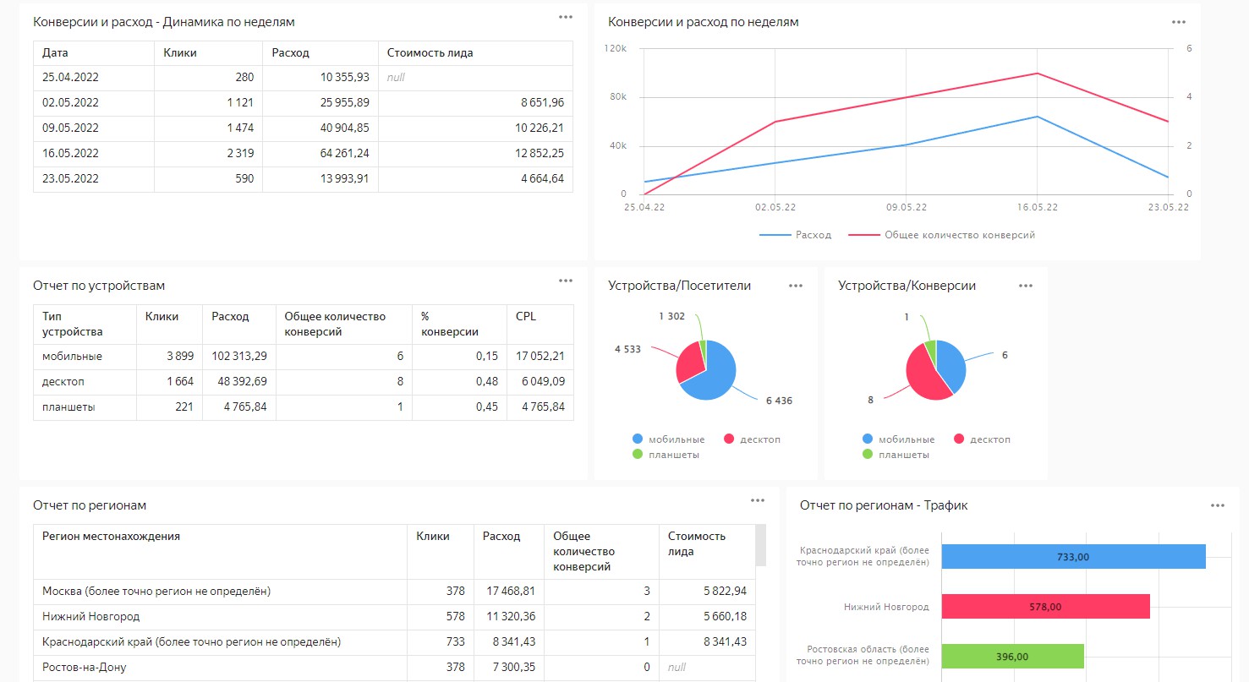Click the 7 300,35 expense cell
This screenshot has width=1249, height=682.
coord(508,668)
